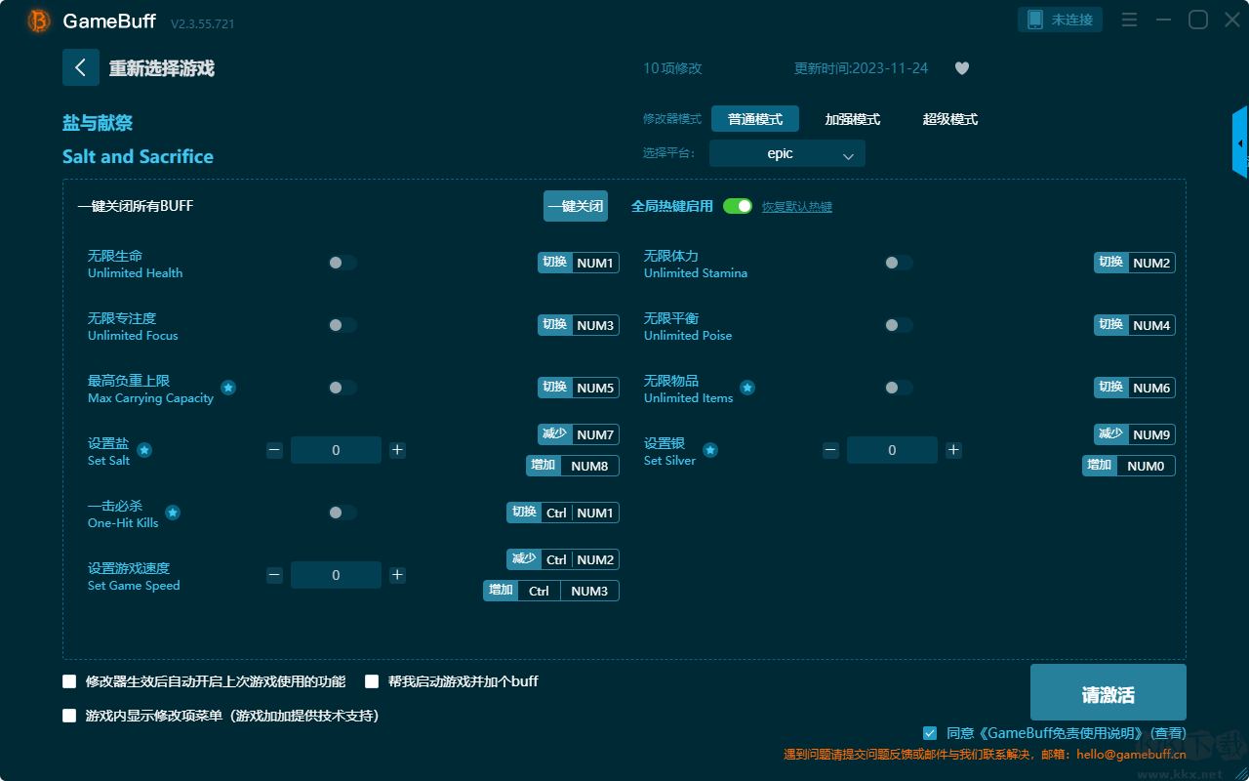
Task: Click 恢复默认热键 link
Action: click(797, 207)
